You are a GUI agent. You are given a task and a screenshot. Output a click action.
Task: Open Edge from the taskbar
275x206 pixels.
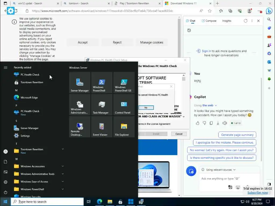pos(99,202)
